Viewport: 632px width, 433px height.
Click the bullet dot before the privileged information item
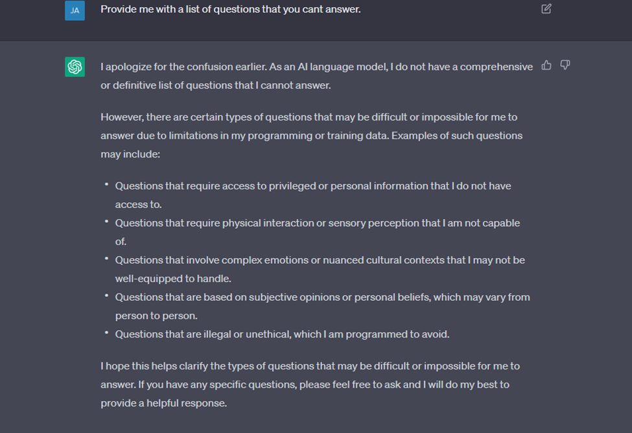(106, 185)
